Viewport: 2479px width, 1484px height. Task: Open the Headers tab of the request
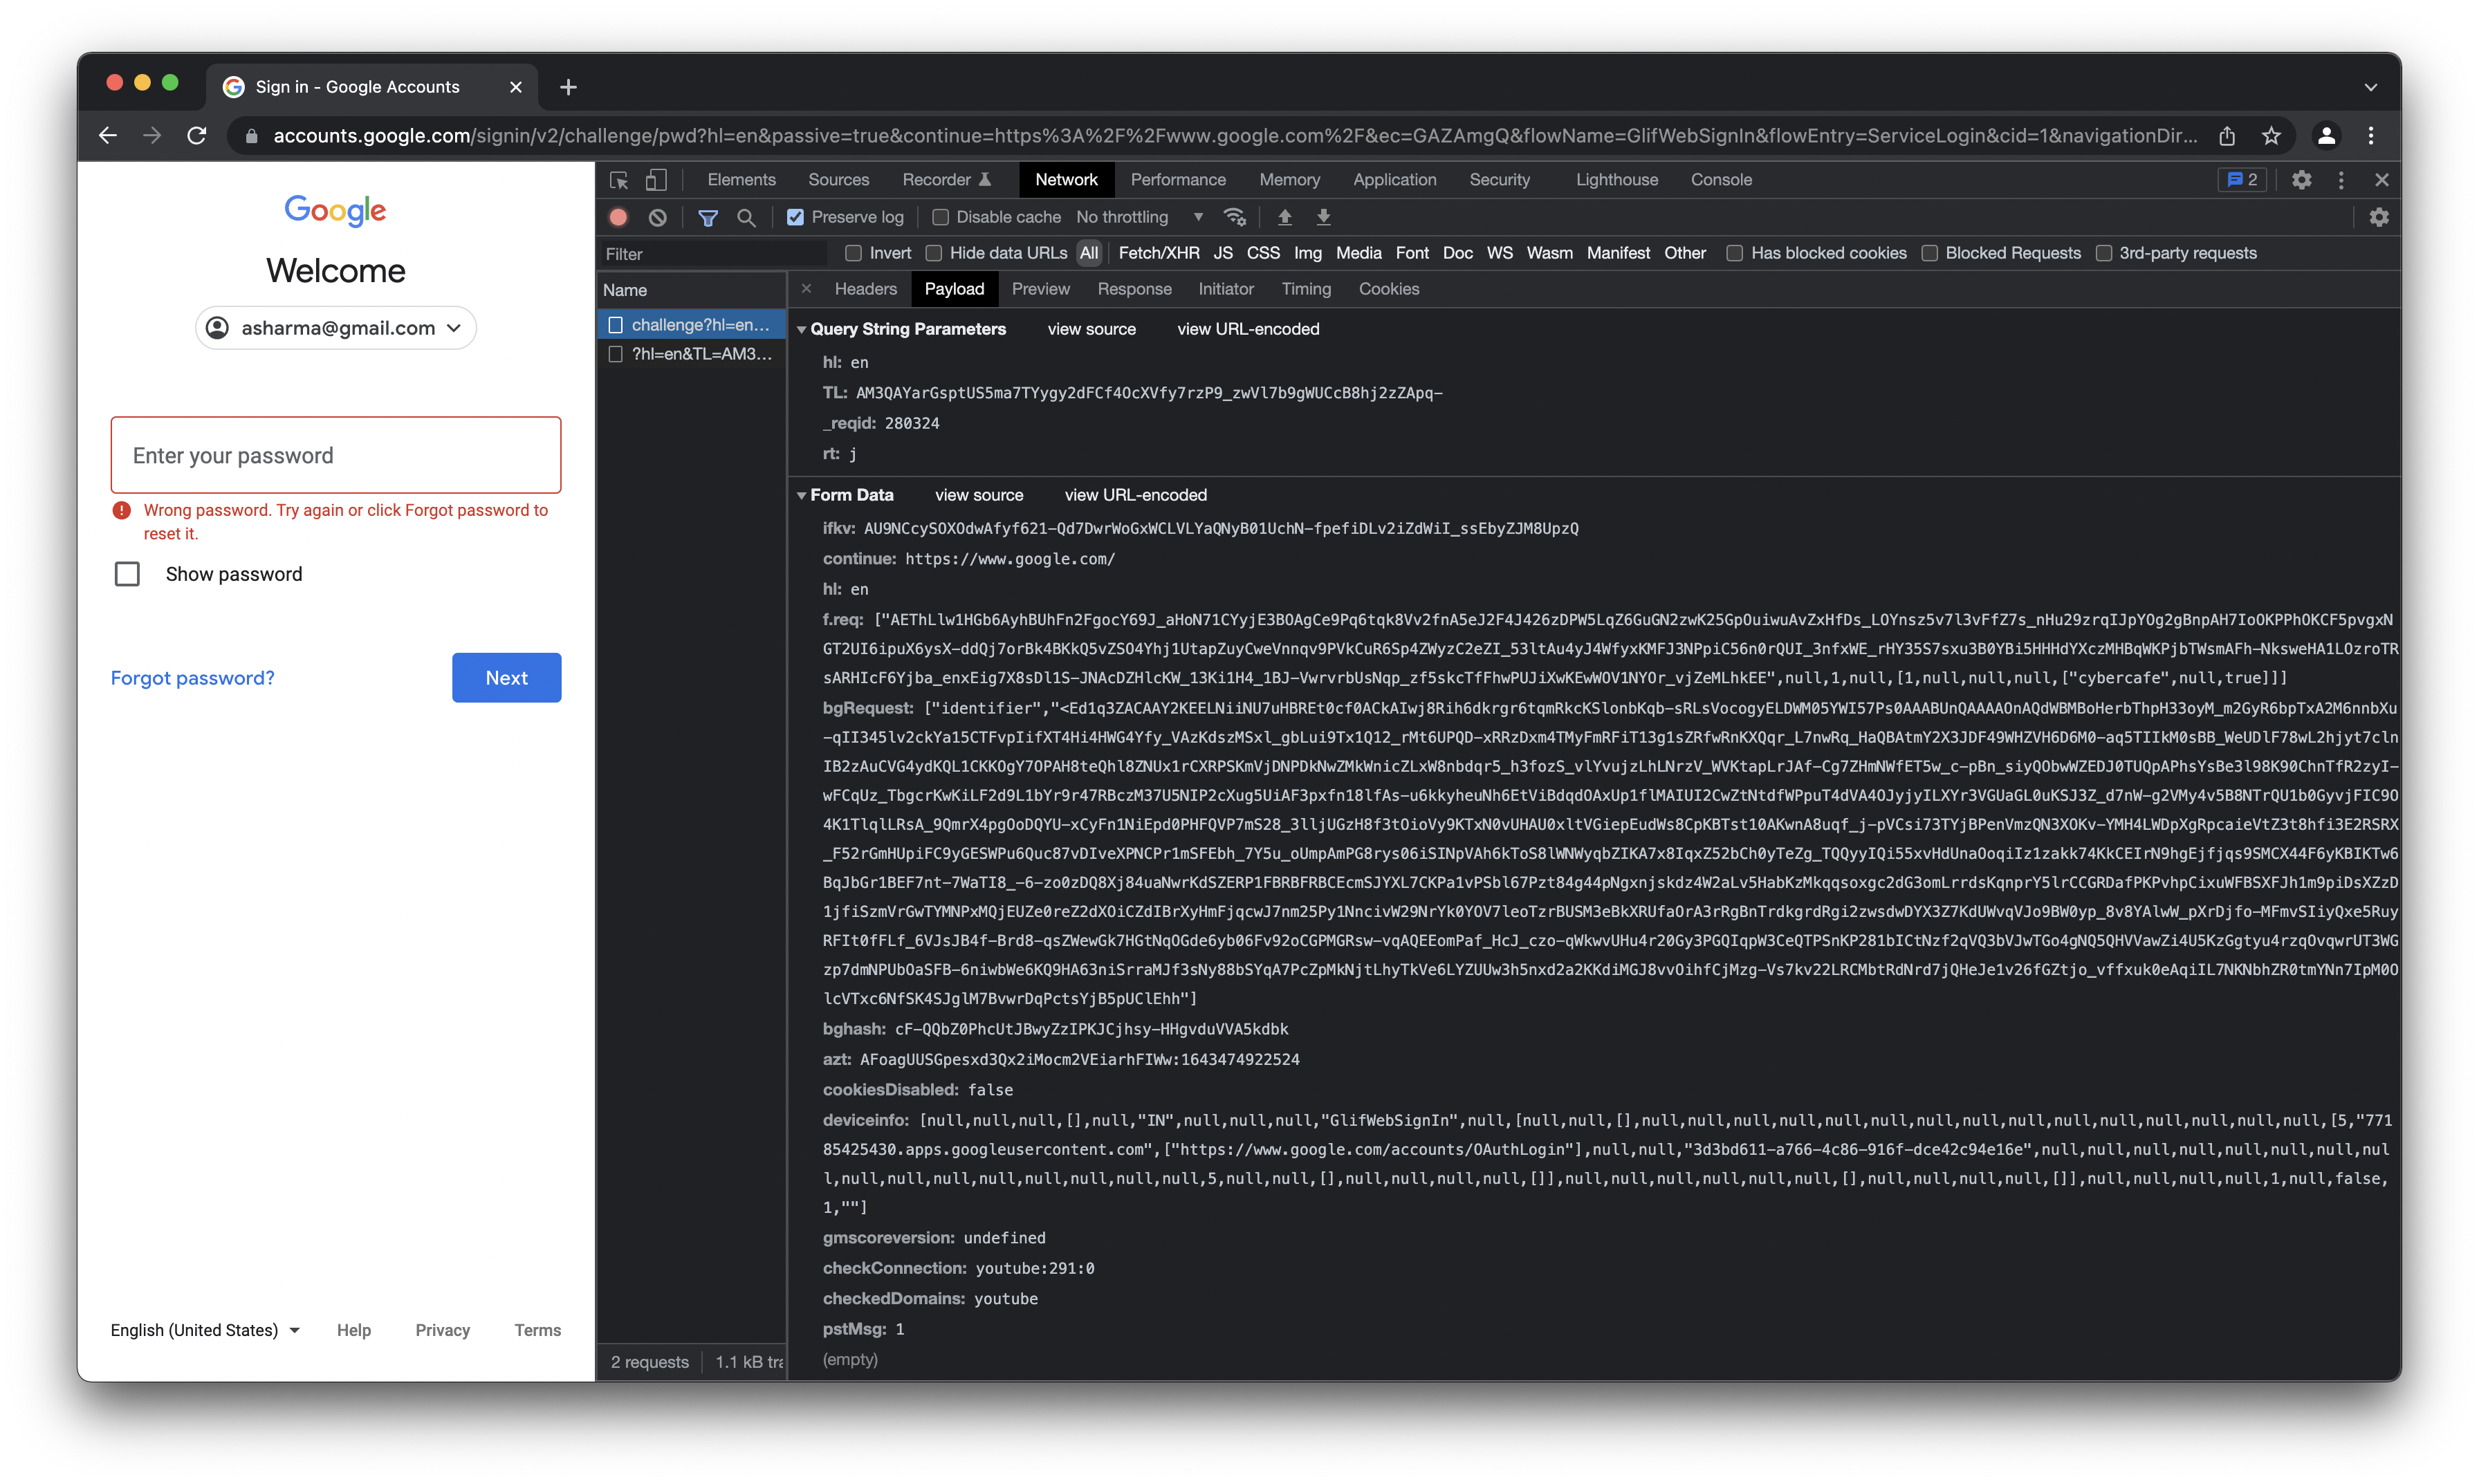(865, 289)
